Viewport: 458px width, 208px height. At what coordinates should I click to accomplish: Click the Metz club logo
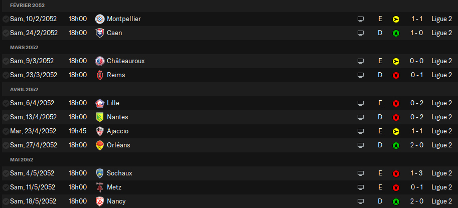100,187
